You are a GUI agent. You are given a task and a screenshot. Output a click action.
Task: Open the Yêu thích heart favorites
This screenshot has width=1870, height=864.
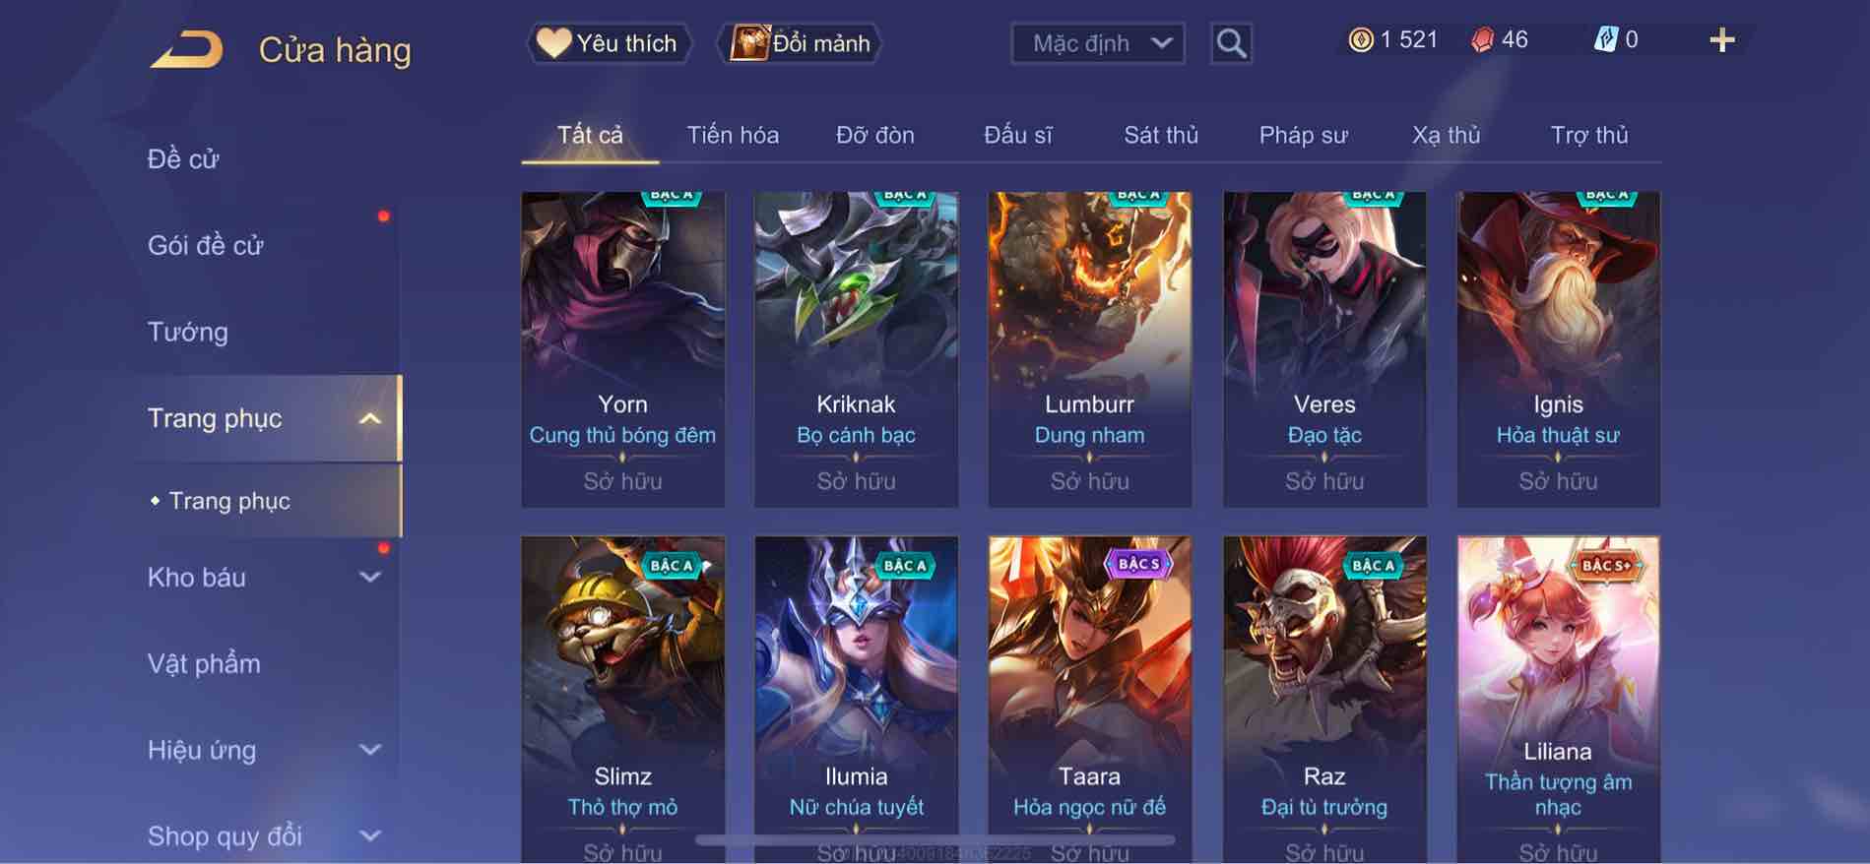coord(609,43)
